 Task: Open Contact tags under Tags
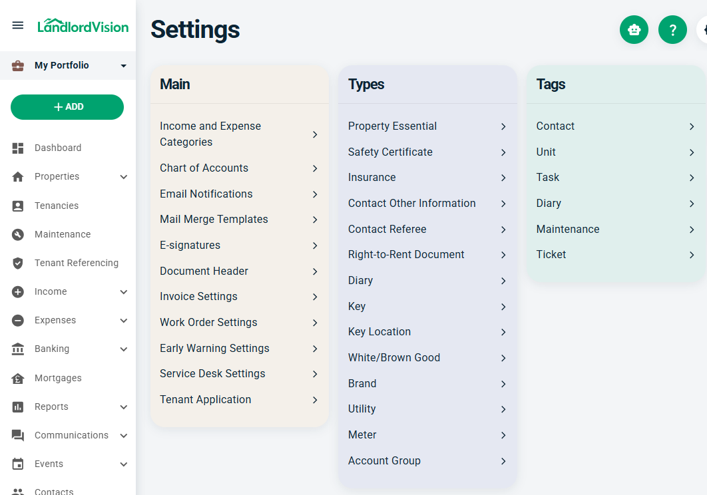[615, 126]
